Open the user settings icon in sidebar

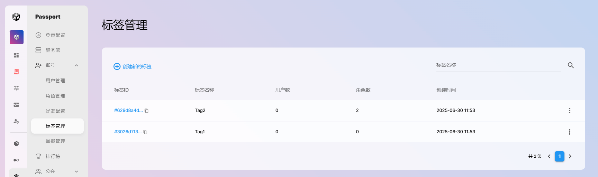pyautogui.click(x=16, y=121)
